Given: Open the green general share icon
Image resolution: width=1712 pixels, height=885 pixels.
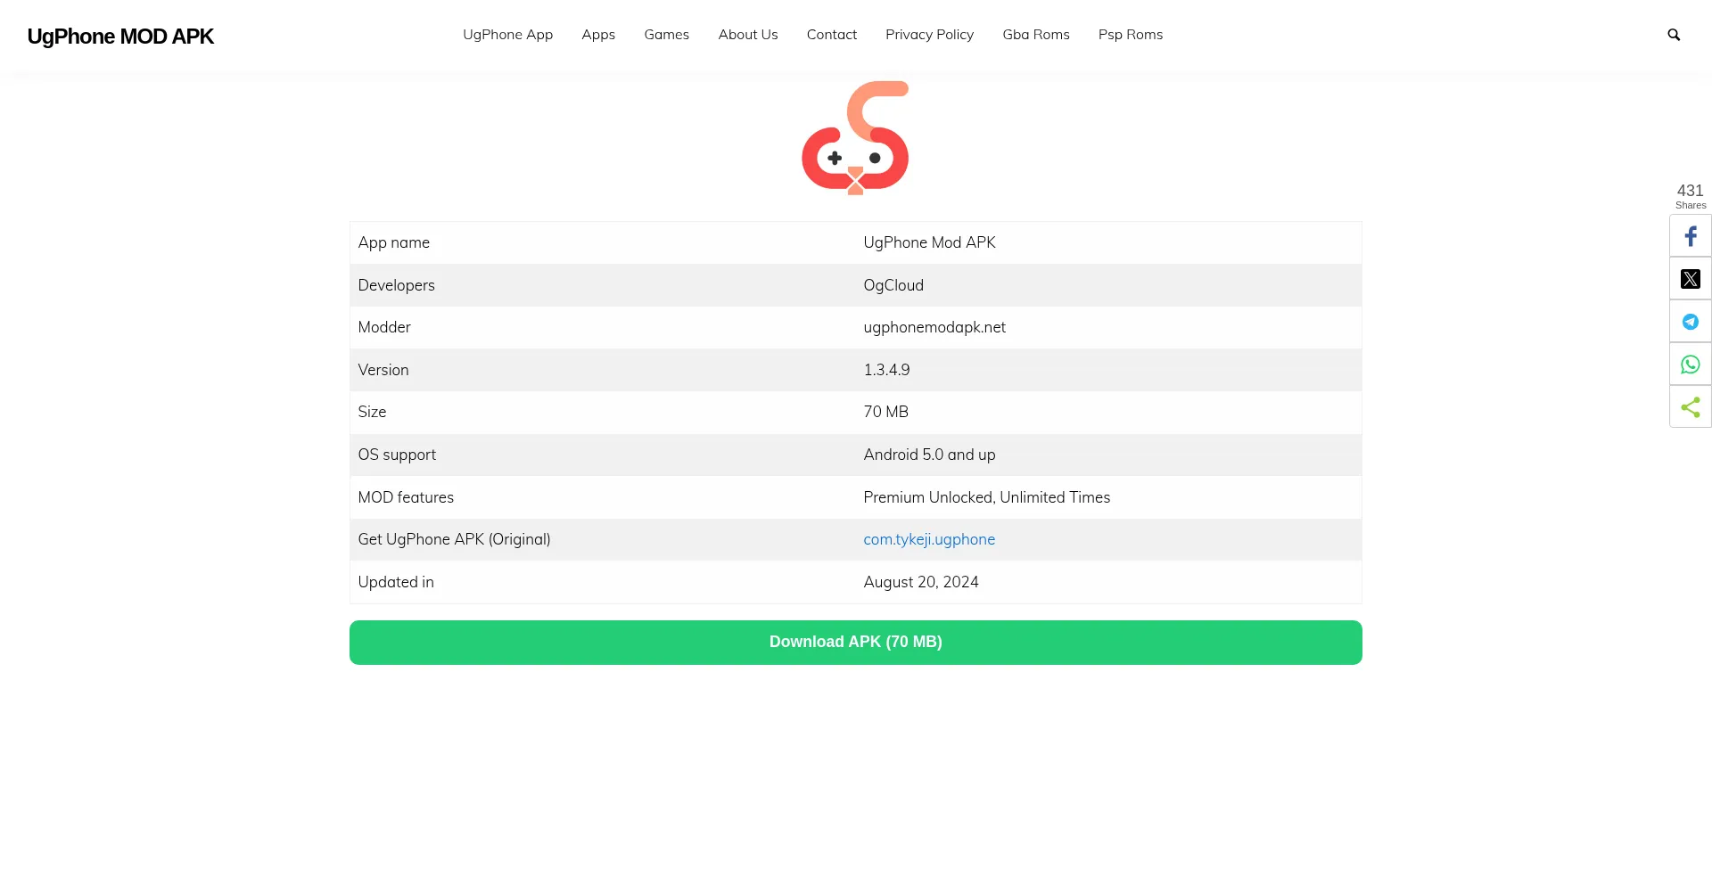Looking at the screenshot, I should click(1691, 407).
